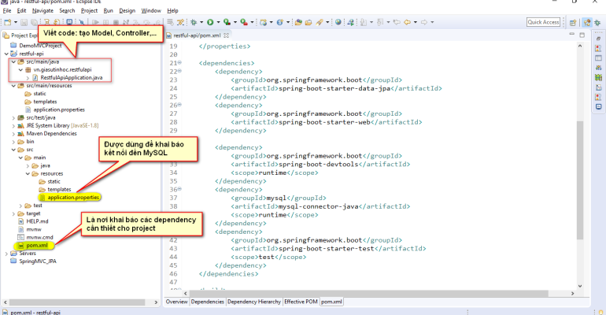Viewport: 606px width, 315px height.
Task: Click the Quick Access search field
Action: coord(543,22)
